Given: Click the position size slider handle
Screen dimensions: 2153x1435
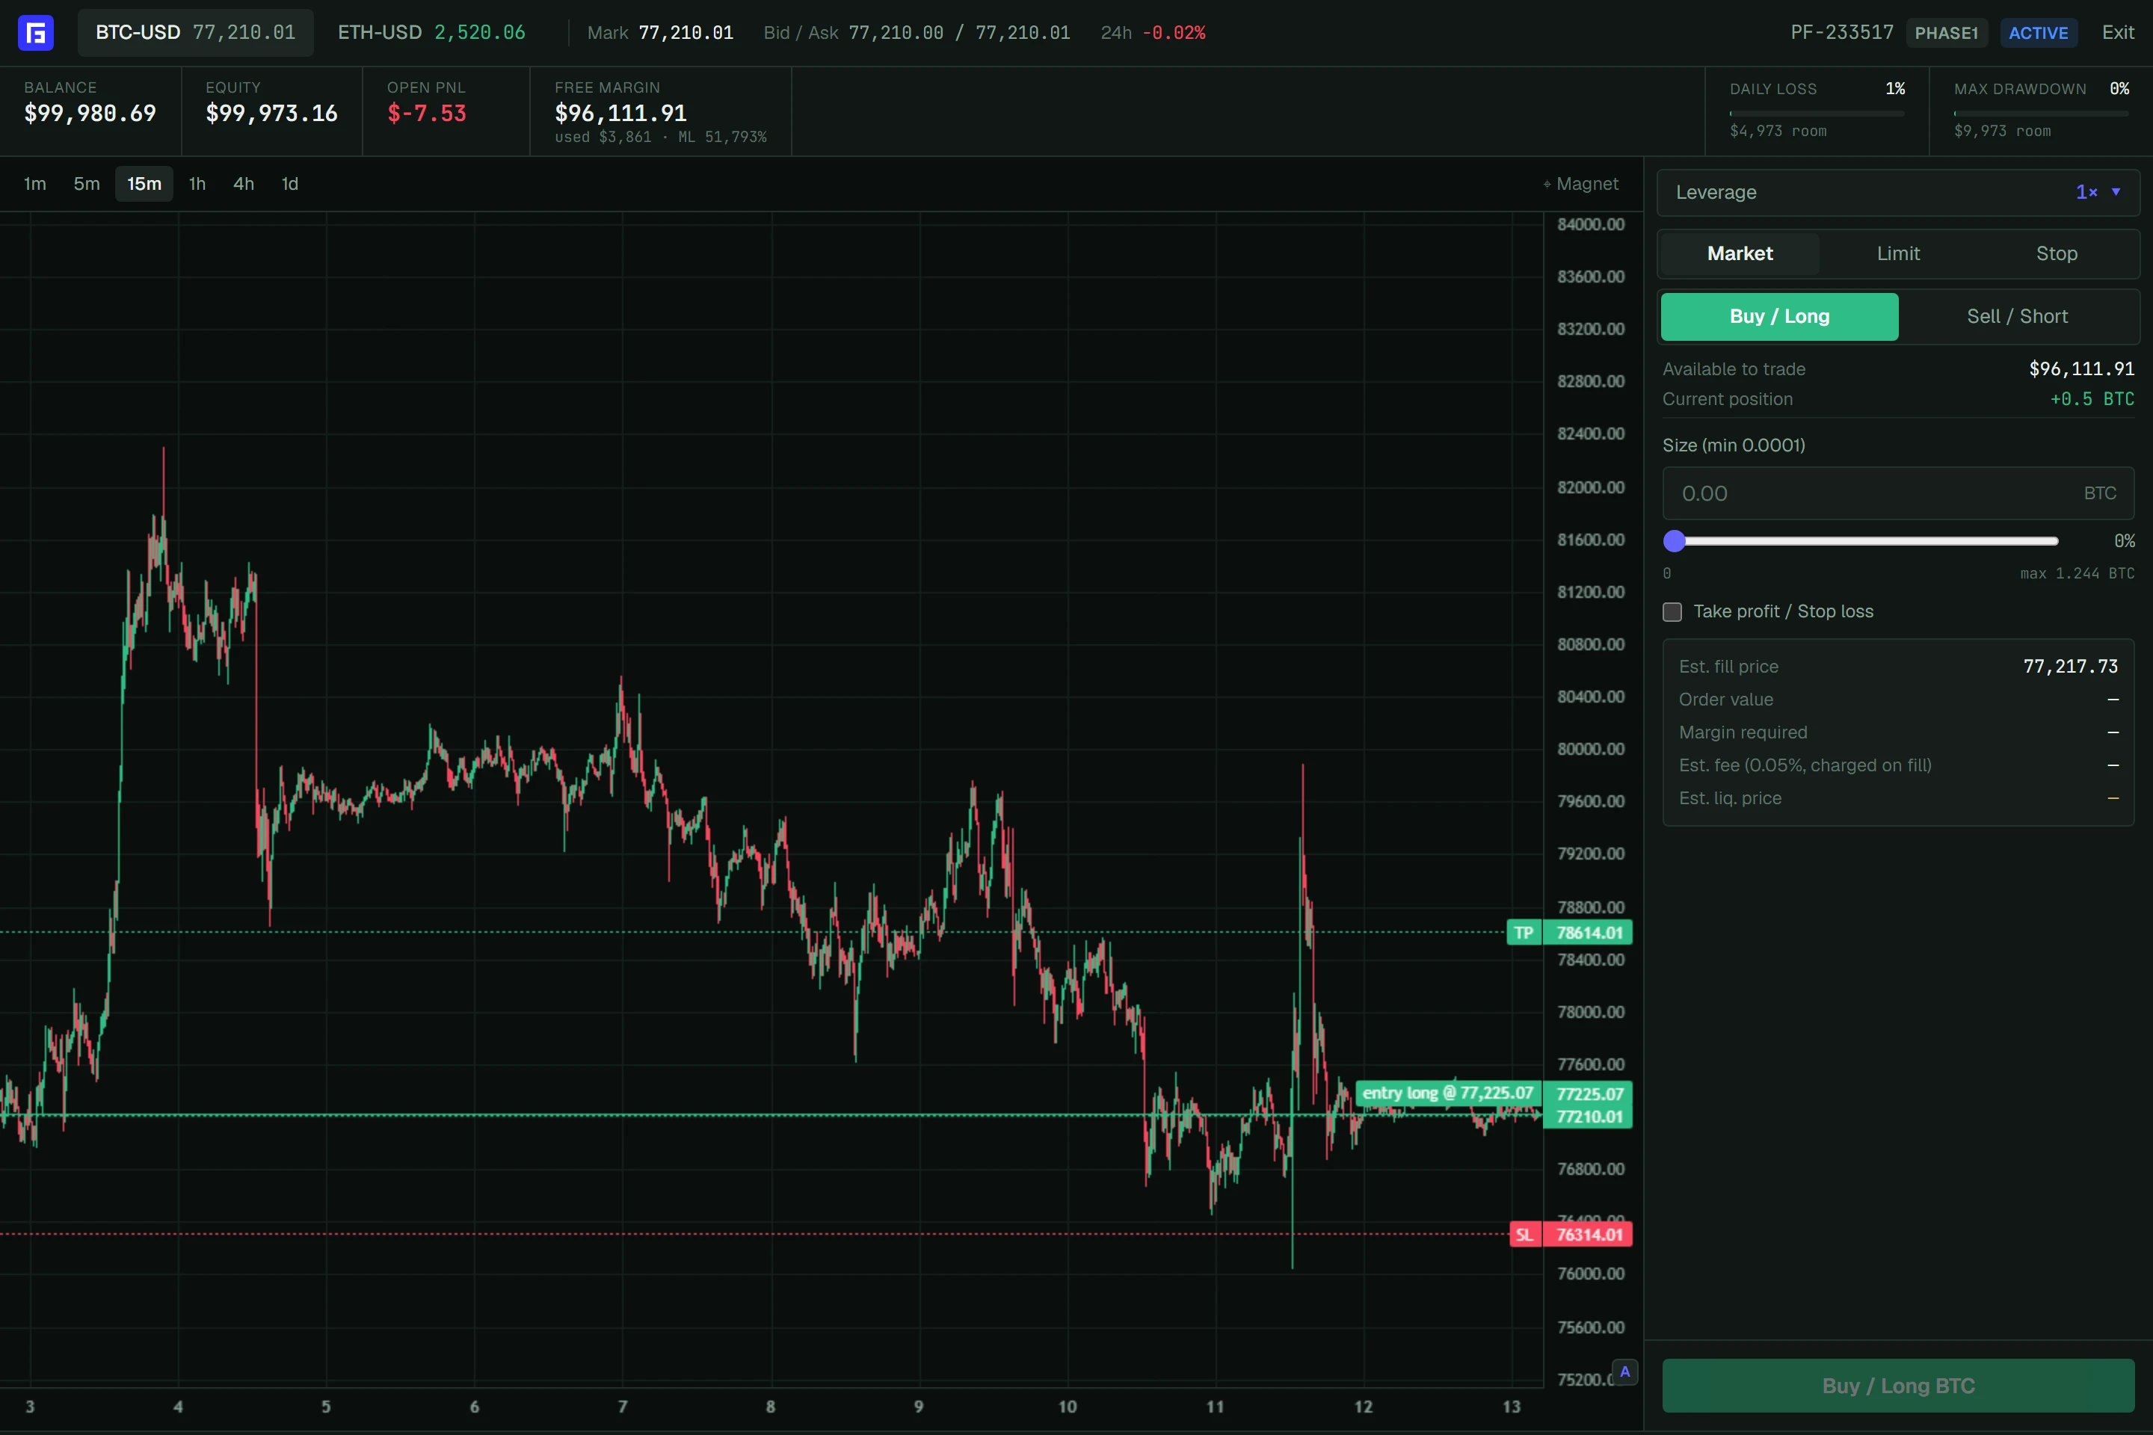Looking at the screenshot, I should pos(1675,541).
